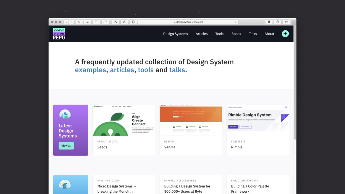Image resolution: width=345 pixels, height=194 pixels.
Task: Go forward with the Safari forward arrow
Action: point(71,22)
